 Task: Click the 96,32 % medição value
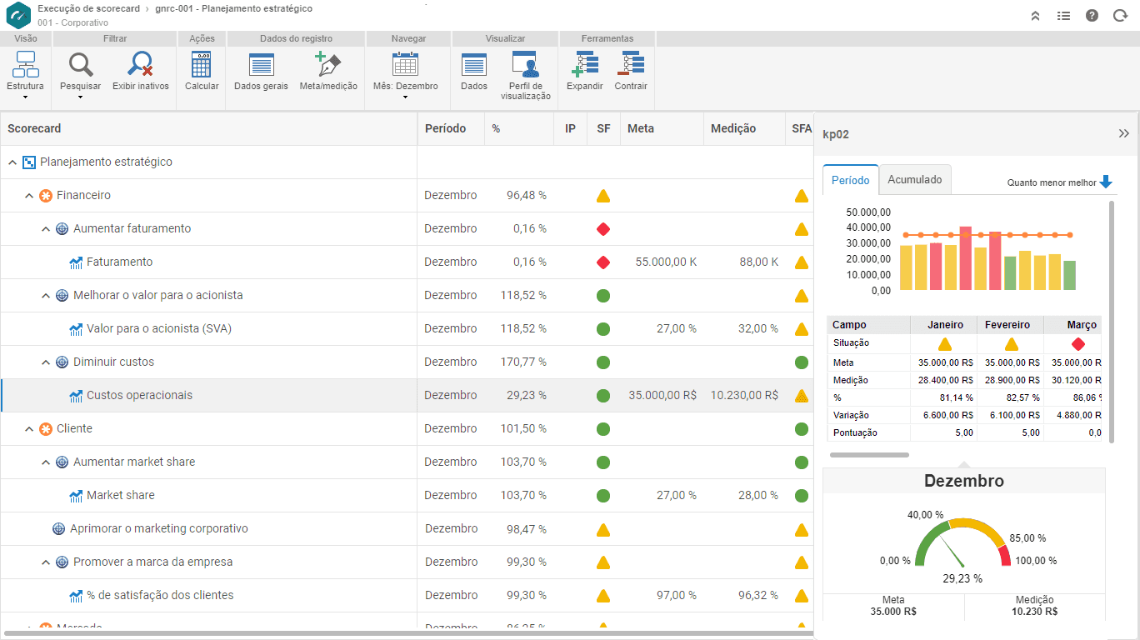pyautogui.click(x=758, y=596)
